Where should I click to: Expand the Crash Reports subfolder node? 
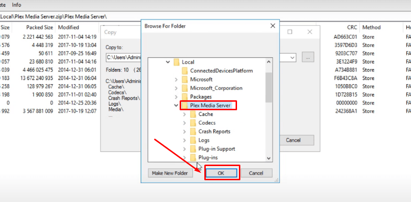[184, 132]
